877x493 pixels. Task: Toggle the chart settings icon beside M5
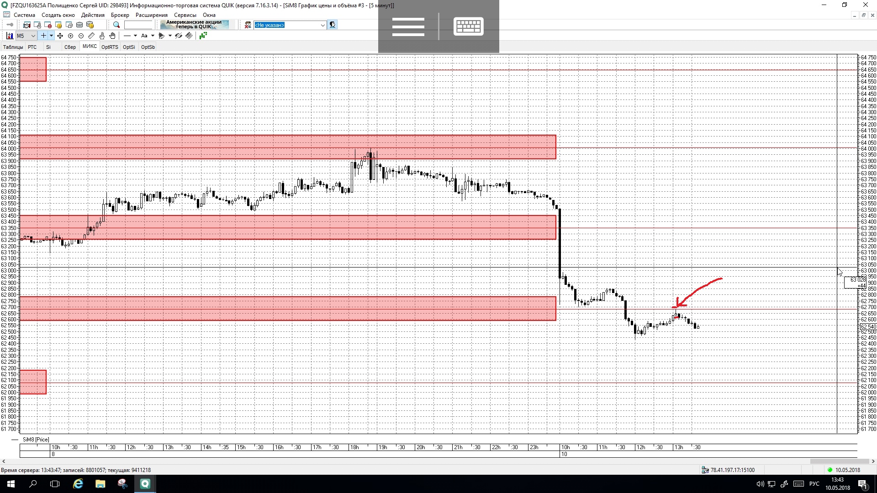click(10, 36)
